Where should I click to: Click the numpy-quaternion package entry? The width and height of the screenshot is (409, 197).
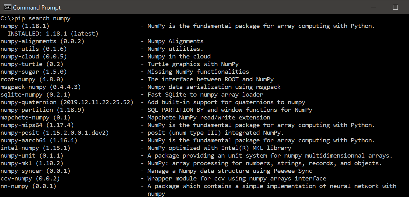pos(67,102)
